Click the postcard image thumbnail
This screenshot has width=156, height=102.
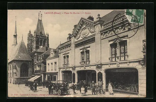pos(77,53)
